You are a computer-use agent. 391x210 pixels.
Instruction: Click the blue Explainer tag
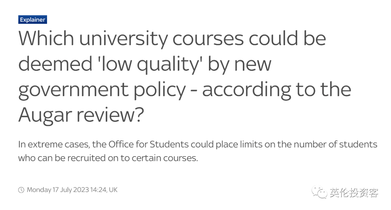[x=33, y=20]
